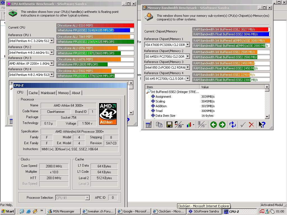Open the bar chart options dropdown icon

coord(190,125)
